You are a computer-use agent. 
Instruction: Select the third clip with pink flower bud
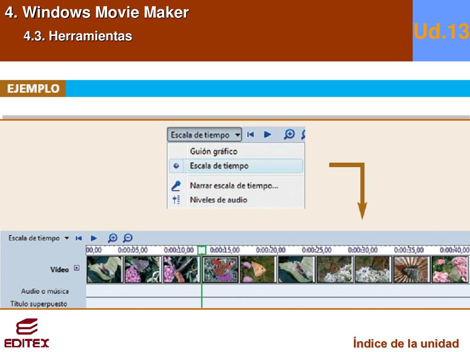[x=182, y=269]
